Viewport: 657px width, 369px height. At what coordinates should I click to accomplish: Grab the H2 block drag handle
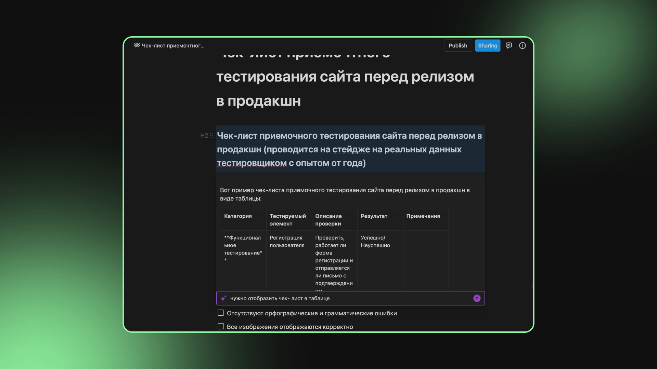(212, 136)
